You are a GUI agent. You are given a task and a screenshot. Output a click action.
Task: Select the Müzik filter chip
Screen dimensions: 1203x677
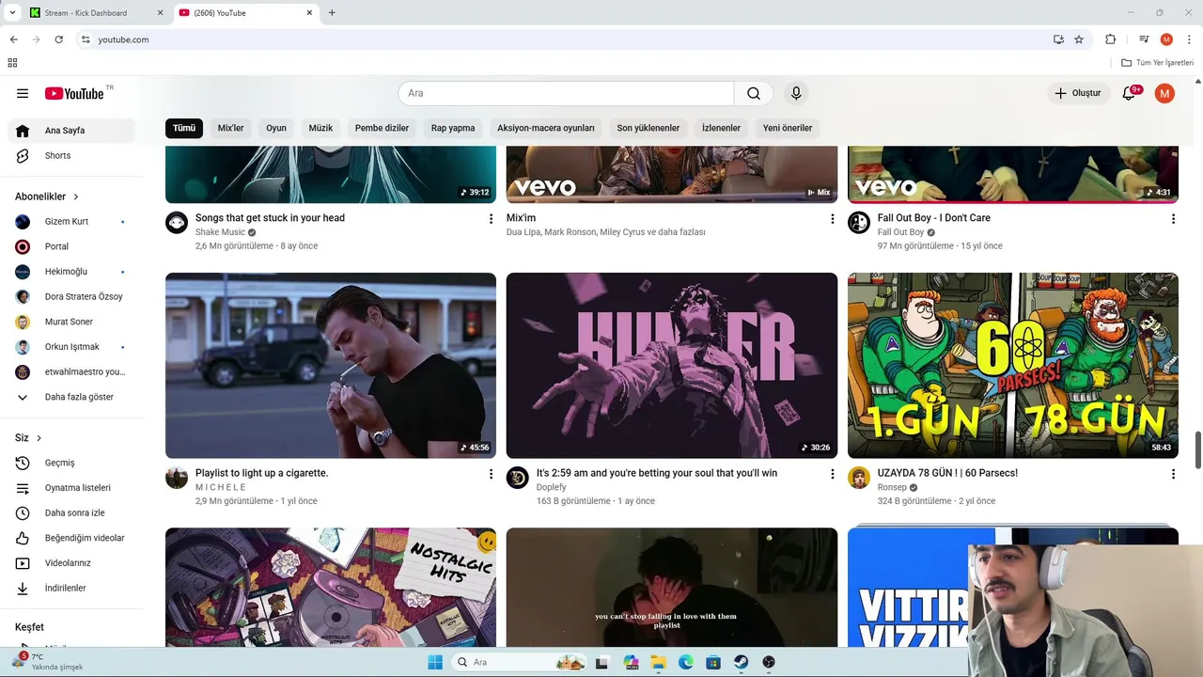[x=320, y=128]
